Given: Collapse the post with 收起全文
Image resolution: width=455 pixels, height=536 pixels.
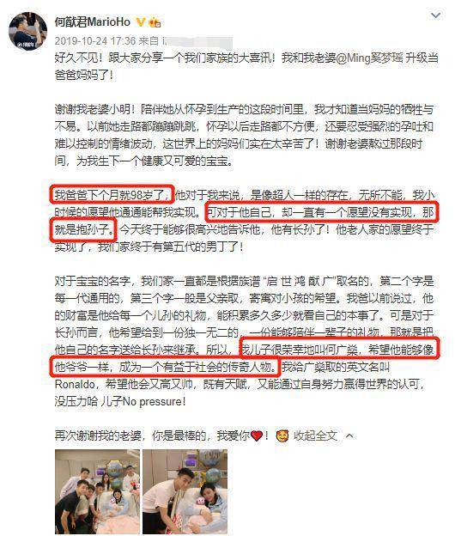Looking at the screenshot, I should pos(315,435).
